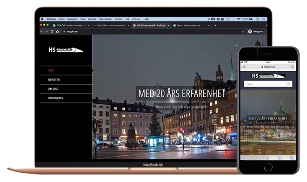Tap the MED 20 ÅRS ERFARENHET text on phone
The width and height of the screenshot is (307, 182).
268,119
